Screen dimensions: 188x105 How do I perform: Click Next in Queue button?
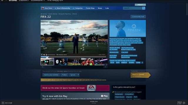tap(140, 75)
